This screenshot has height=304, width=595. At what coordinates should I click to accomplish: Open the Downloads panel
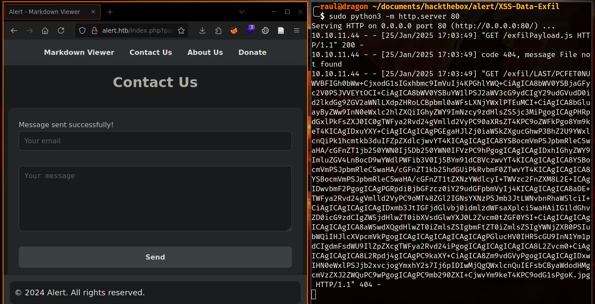[x=203, y=30]
